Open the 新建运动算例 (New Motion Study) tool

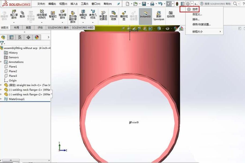click(x=103, y=15)
